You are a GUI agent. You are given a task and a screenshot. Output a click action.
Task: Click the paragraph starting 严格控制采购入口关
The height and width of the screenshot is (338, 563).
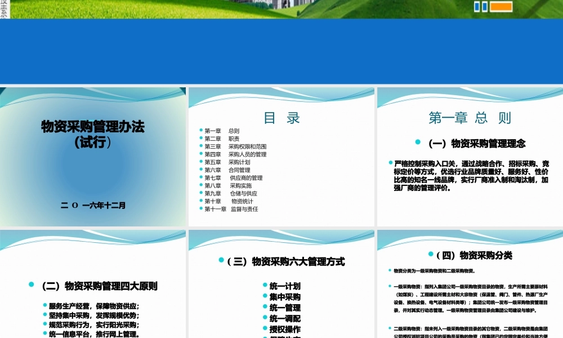point(471,176)
